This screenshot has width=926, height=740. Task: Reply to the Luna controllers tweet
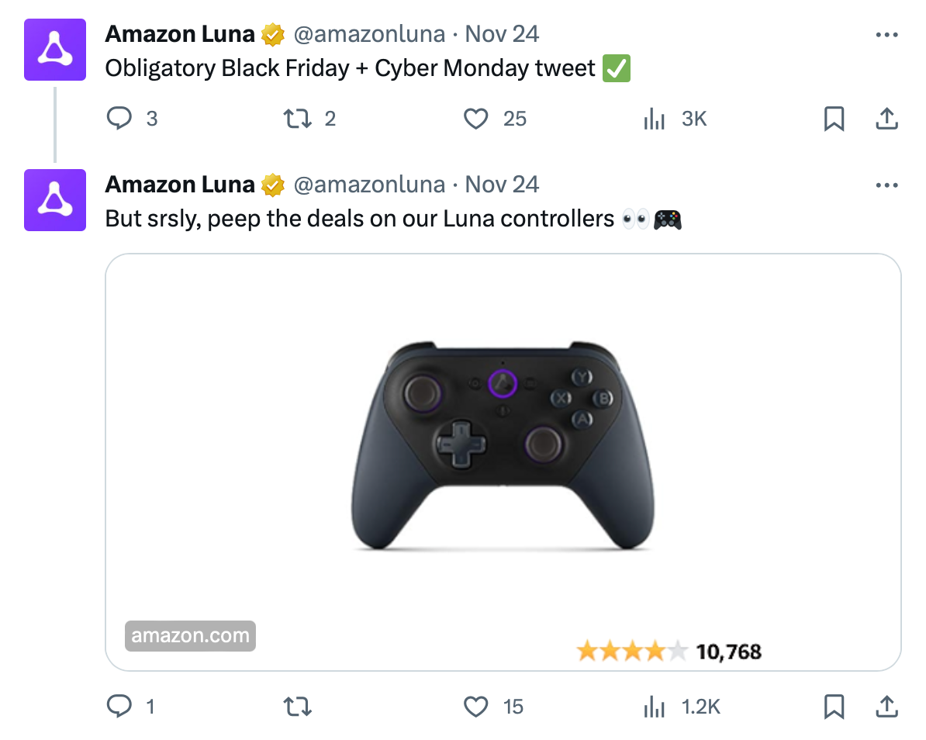tap(119, 707)
